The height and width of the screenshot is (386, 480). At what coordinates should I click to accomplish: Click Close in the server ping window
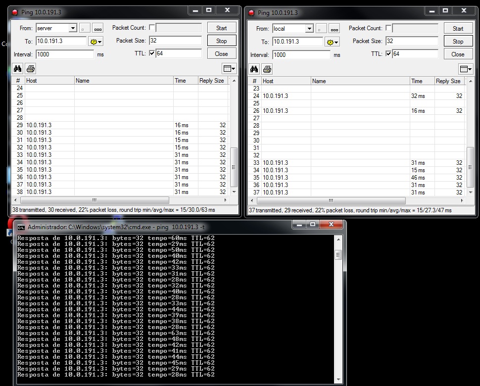221,53
